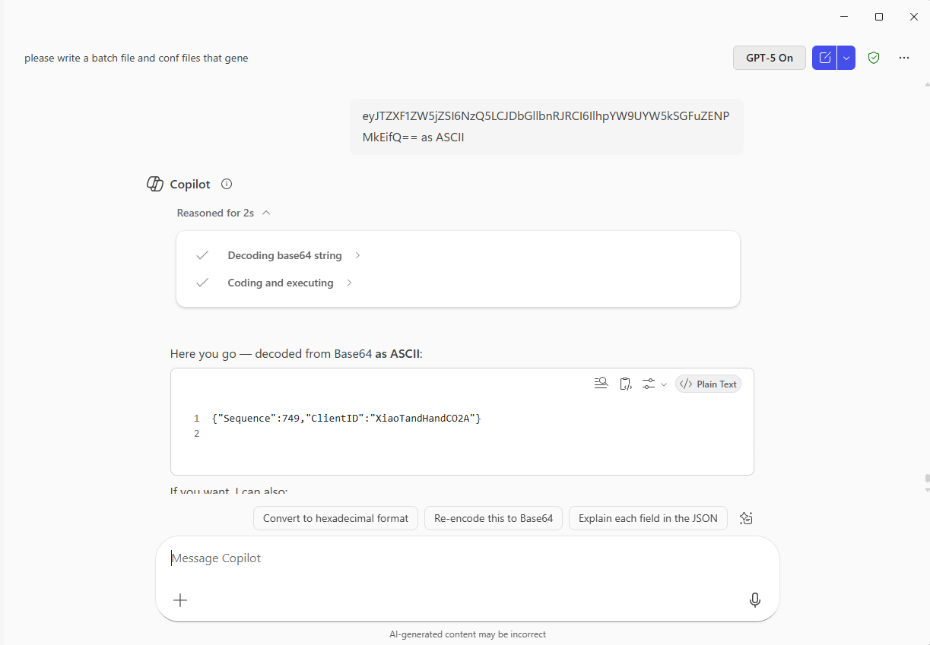Click the info icon beside Copilot
The height and width of the screenshot is (645, 930).
point(227,184)
